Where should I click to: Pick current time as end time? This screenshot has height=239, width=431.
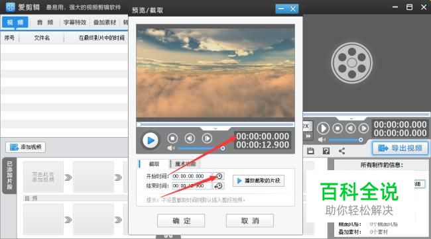(x=219, y=186)
